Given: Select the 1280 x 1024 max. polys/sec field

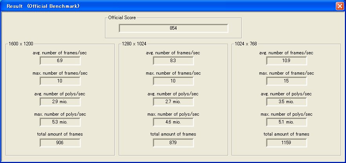Looking at the screenshot, I should coord(173,122).
